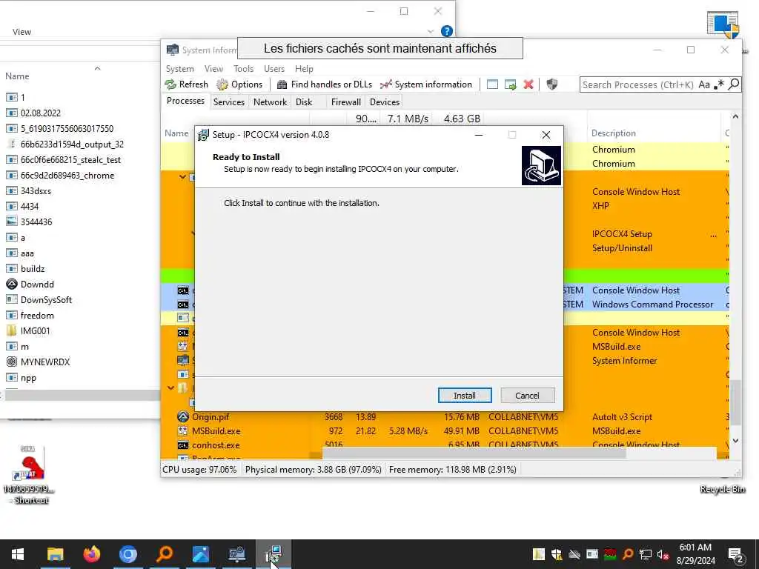
Task: Switch to the Devices tab
Action: coord(385,102)
